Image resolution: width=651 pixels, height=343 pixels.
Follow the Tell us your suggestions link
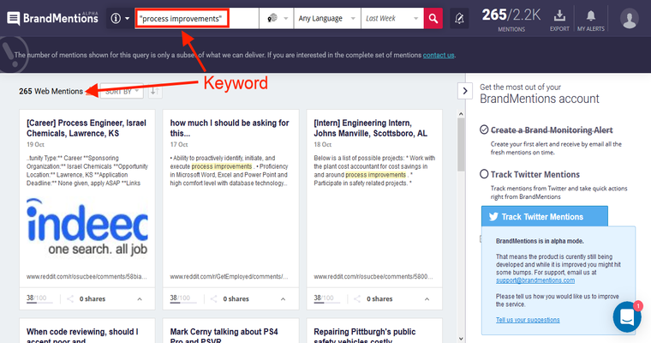click(x=528, y=320)
